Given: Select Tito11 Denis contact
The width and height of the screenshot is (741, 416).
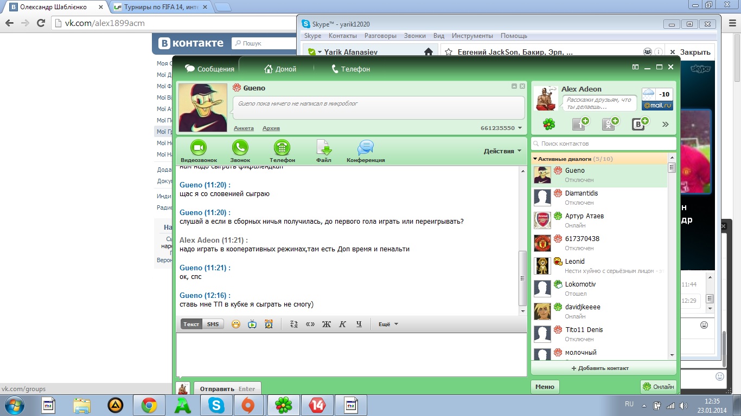Looking at the screenshot, I should click(x=599, y=334).
